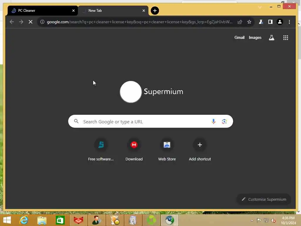This screenshot has width=301, height=226.
Task: Open the Download shortcut
Action: (x=134, y=150)
